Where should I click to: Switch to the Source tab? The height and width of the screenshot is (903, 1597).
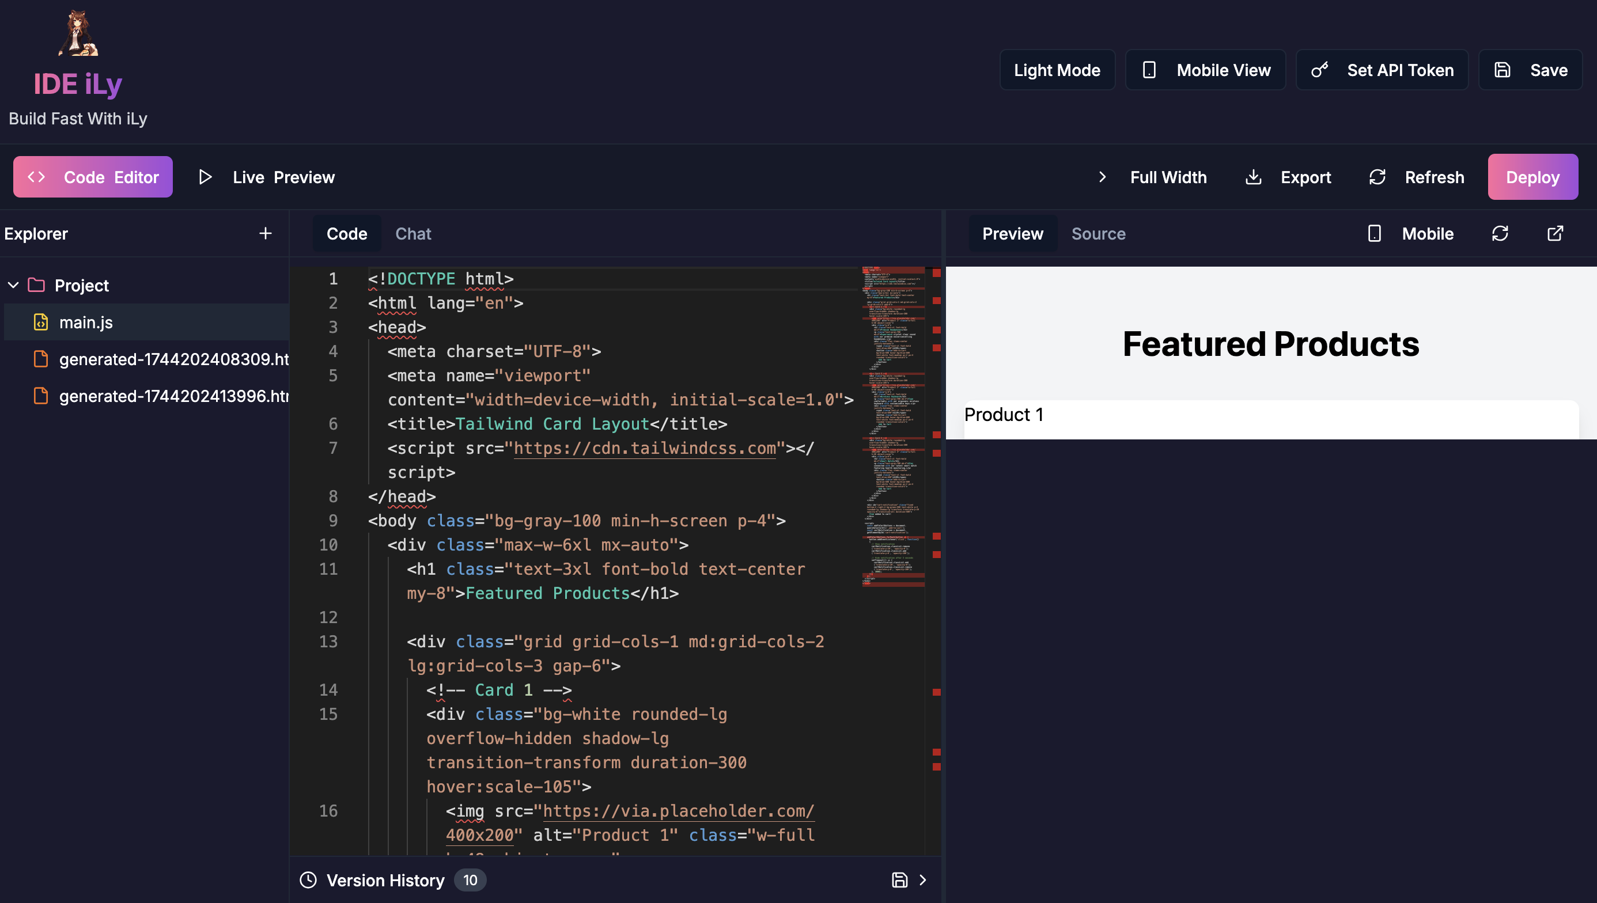(x=1098, y=233)
